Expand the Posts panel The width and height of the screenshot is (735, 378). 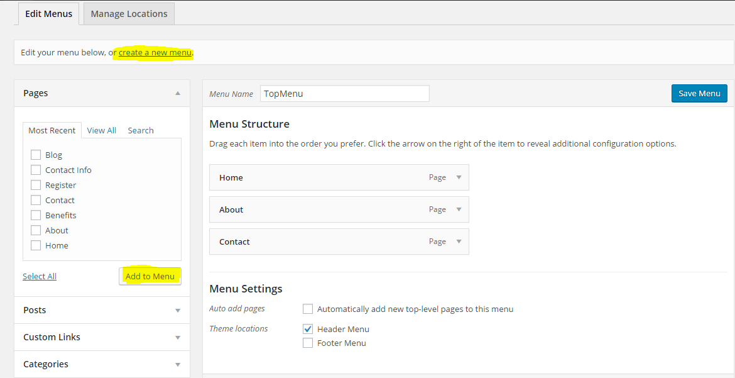coord(177,310)
